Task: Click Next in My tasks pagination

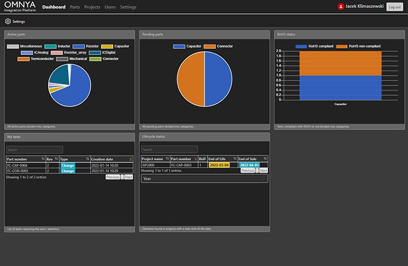Action: tap(128, 177)
